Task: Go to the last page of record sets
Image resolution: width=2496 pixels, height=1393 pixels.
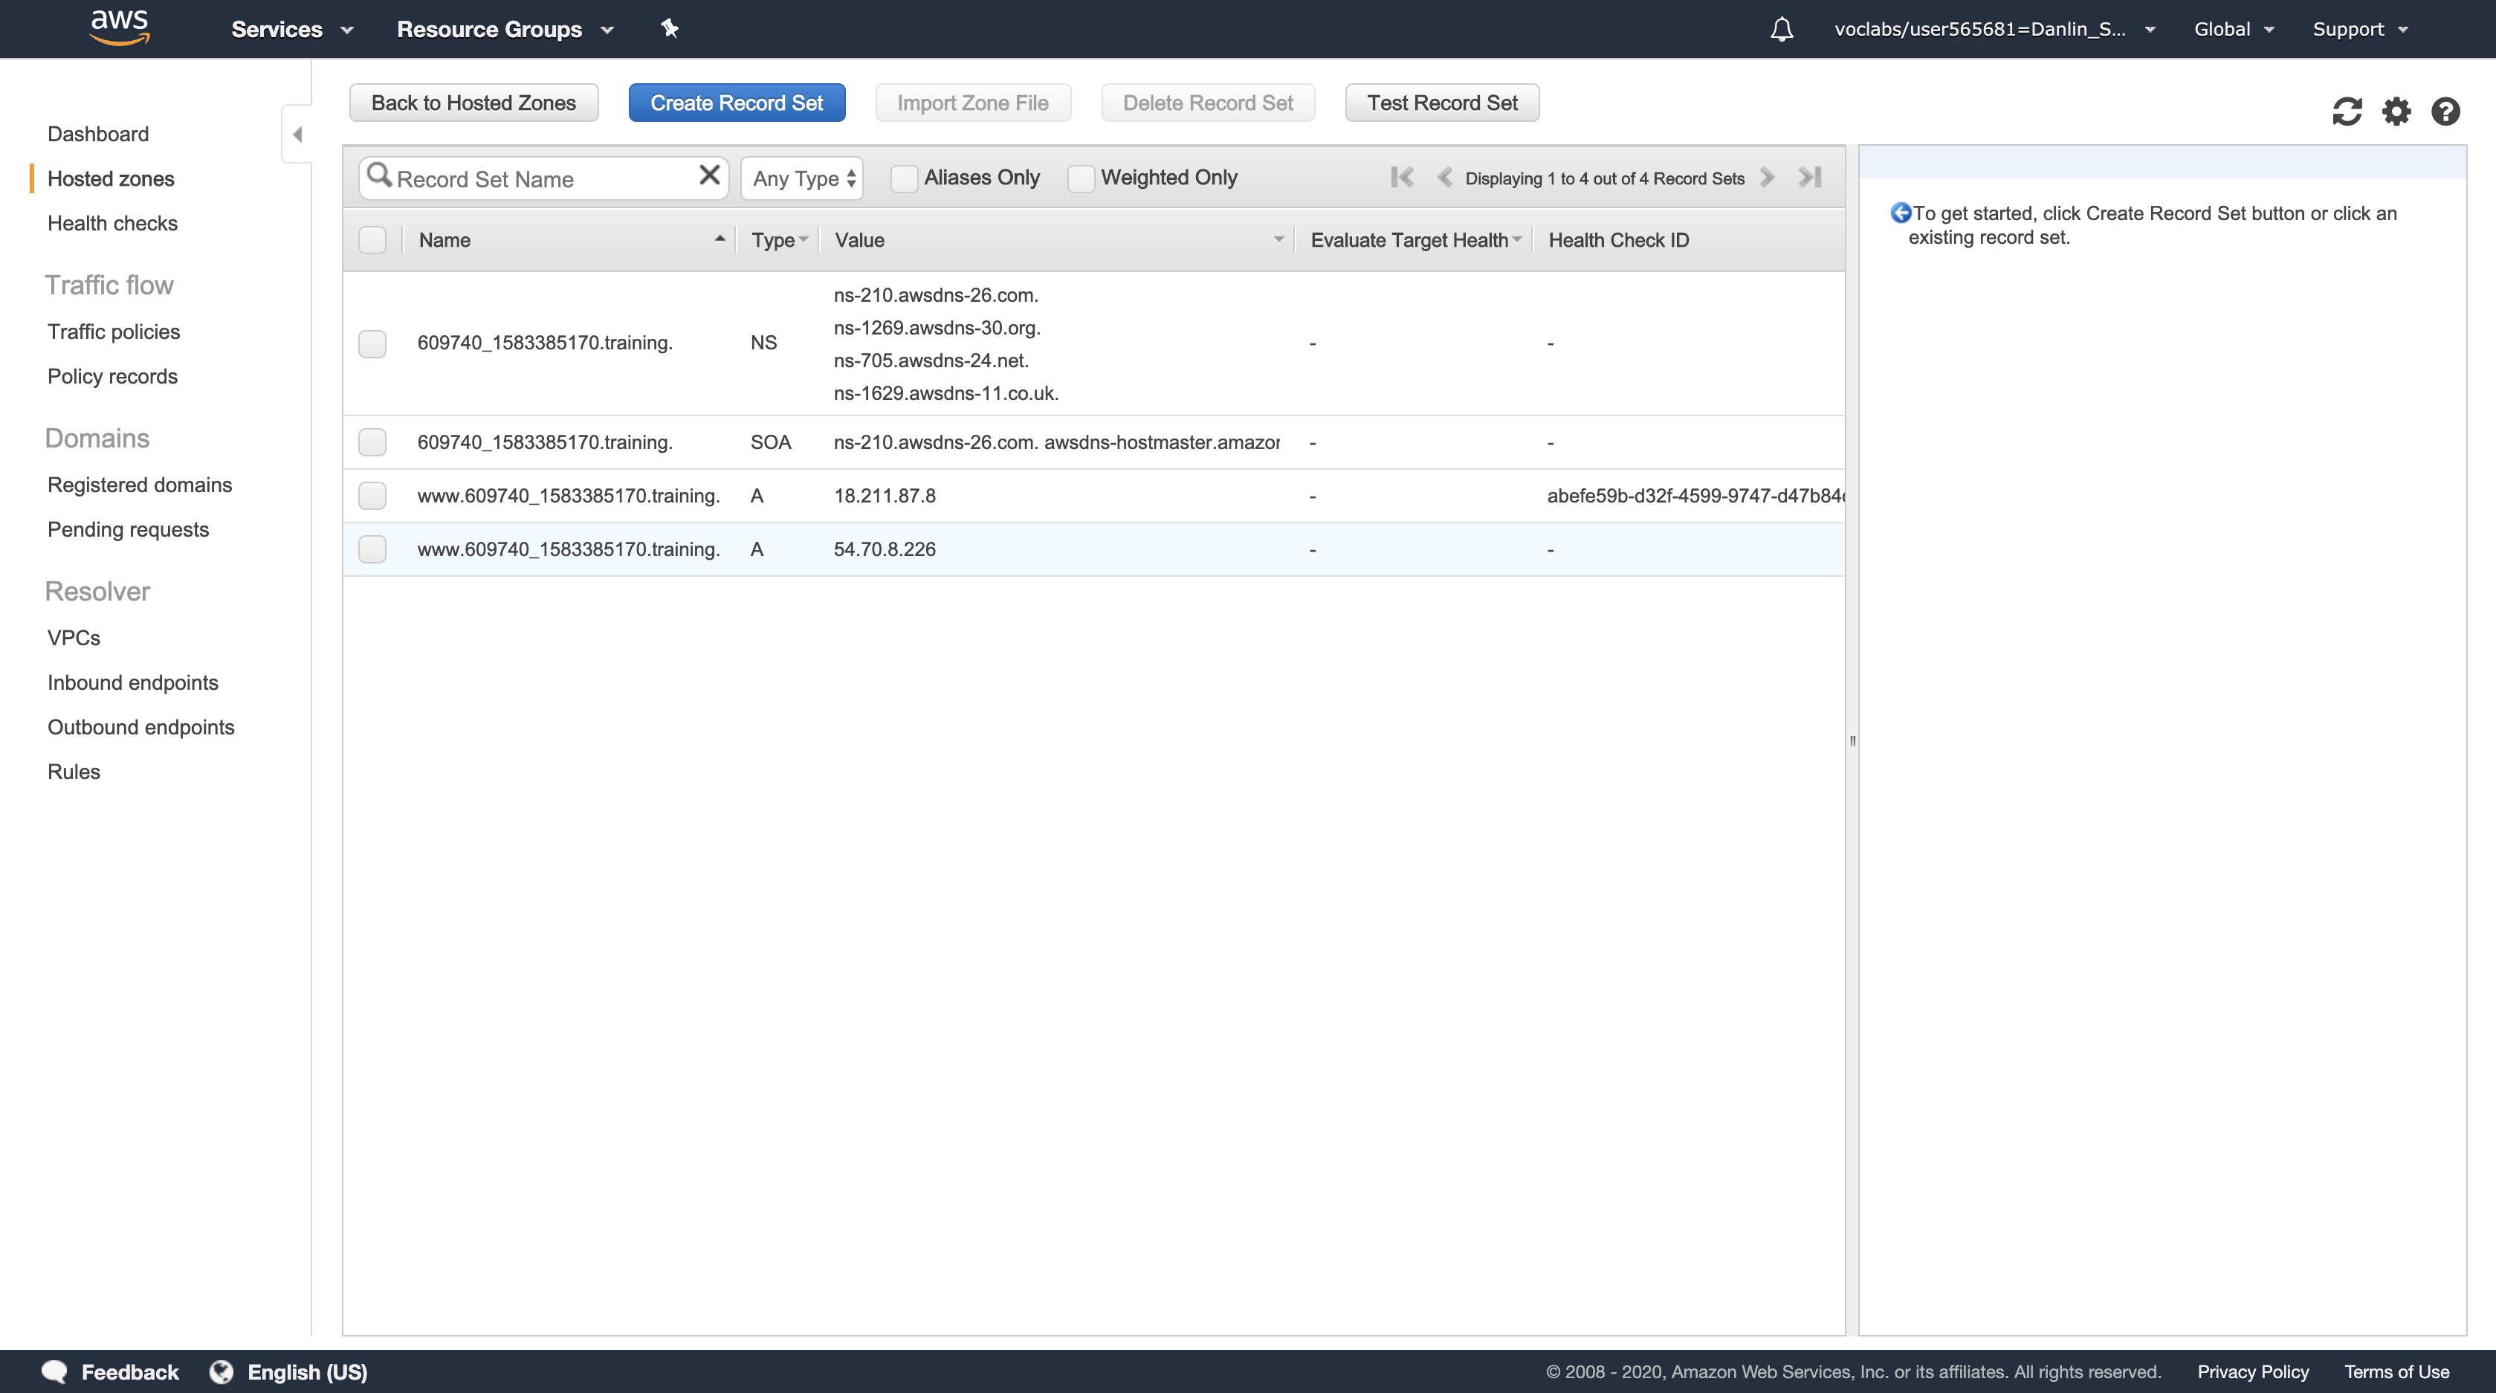Action: click(1810, 177)
